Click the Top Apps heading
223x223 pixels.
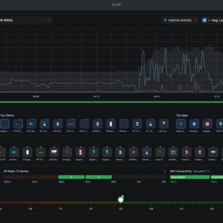click(182, 115)
